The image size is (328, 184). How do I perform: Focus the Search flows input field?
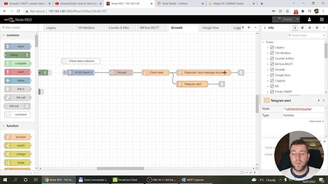(x=306, y=35)
